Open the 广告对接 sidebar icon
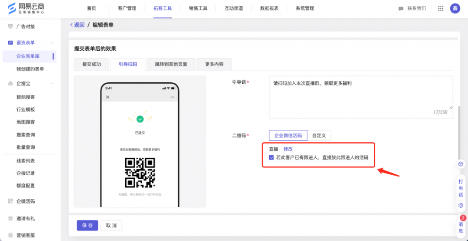This screenshot has height=241, width=468. [x=11, y=27]
